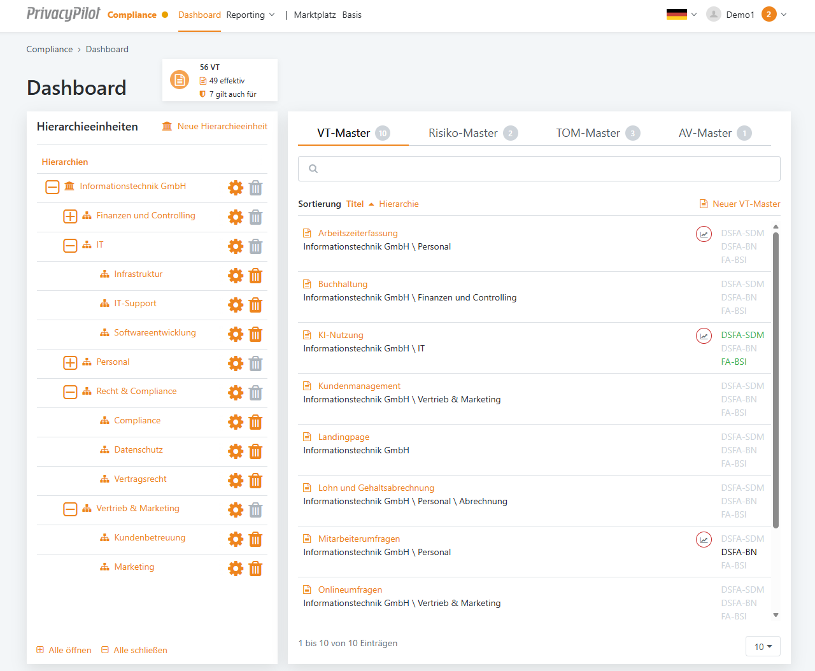
Task: Click the orange document icon near Dashboard
Action: (x=180, y=80)
